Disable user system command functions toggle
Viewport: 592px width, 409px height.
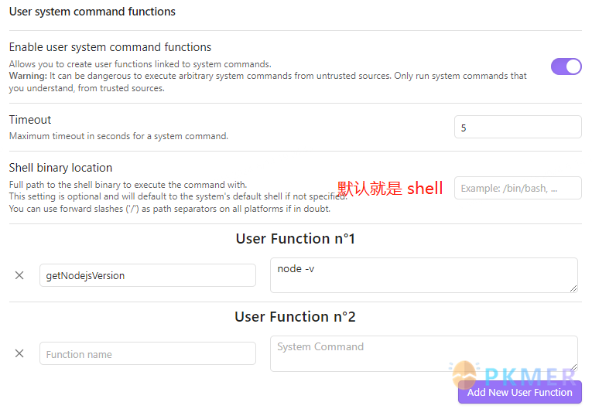point(566,66)
